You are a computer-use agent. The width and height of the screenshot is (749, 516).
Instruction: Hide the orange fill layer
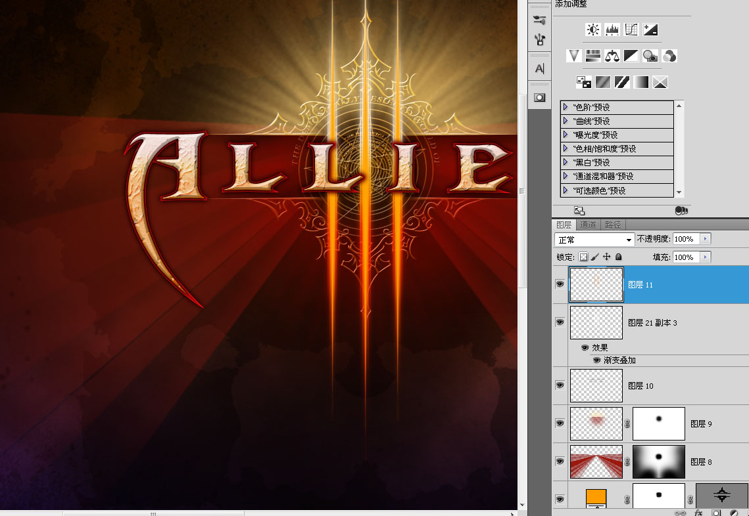click(x=560, y=500)
